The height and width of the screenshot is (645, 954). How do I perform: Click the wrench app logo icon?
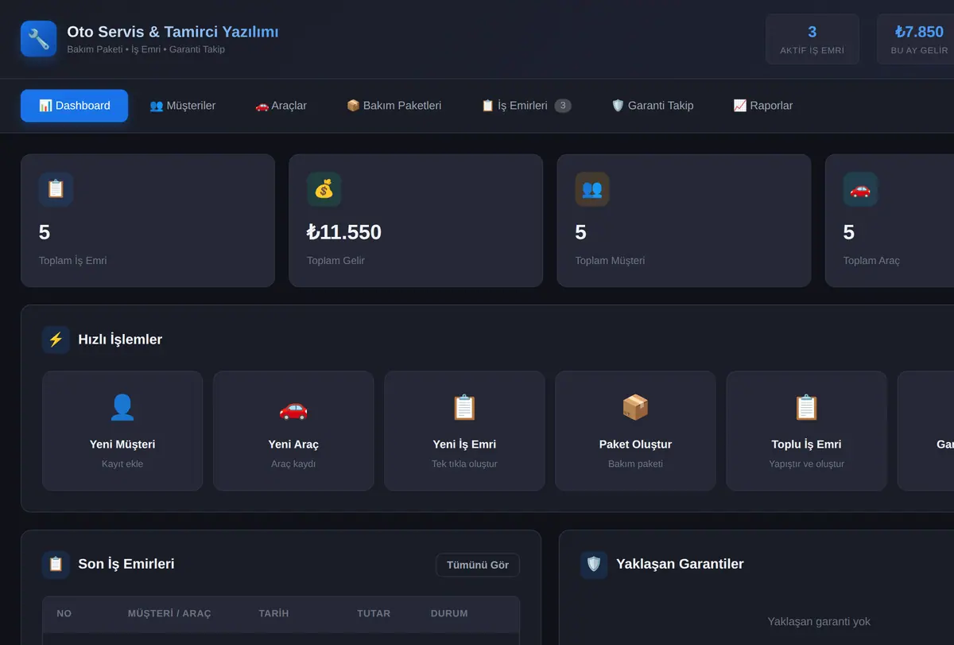click(x=38, y=39)
